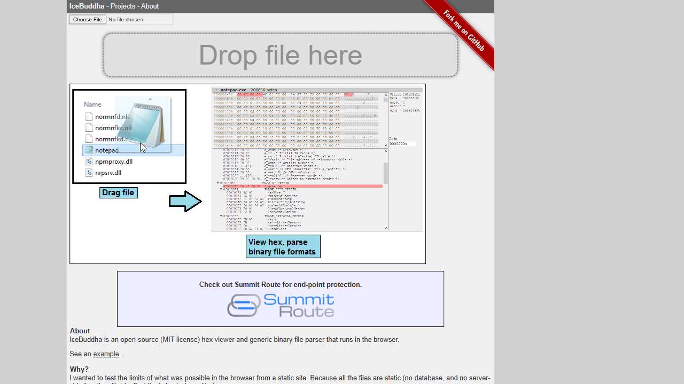Open the Projects page in header
Screen dimensions: 684x384
tap(123, 6)
